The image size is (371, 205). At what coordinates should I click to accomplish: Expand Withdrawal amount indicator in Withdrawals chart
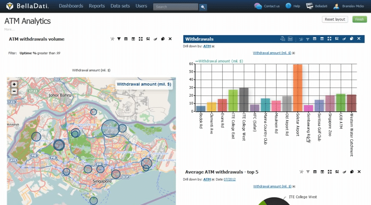click(x=294, y=53)
